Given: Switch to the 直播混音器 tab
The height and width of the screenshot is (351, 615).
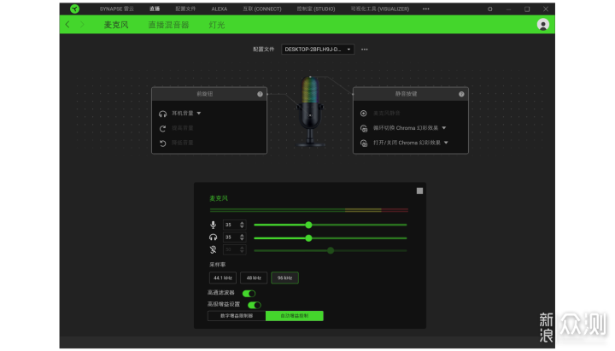Looking at the screenshot, I should tap(168, 25).
